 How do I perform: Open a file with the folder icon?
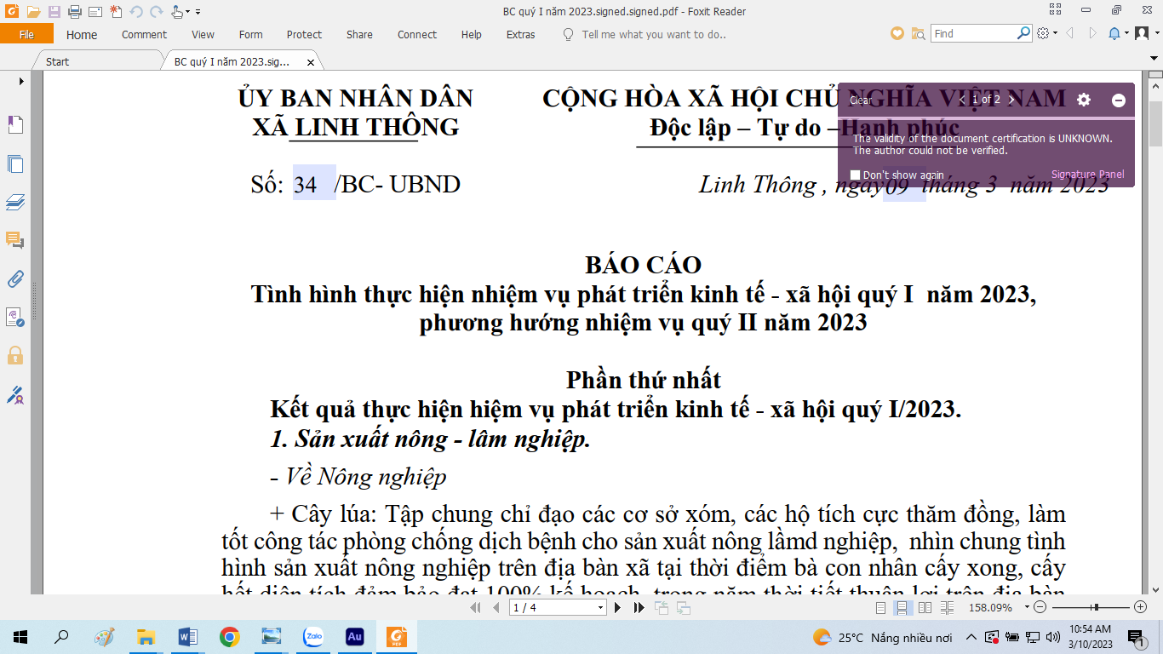(x=33, y=12)
